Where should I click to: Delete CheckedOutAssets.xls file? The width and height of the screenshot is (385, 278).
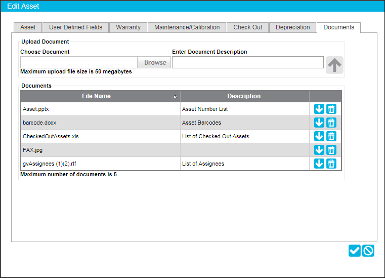pos(331,136)
